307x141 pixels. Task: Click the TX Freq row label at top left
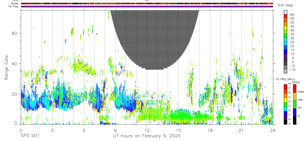click(x=13, y=6)
